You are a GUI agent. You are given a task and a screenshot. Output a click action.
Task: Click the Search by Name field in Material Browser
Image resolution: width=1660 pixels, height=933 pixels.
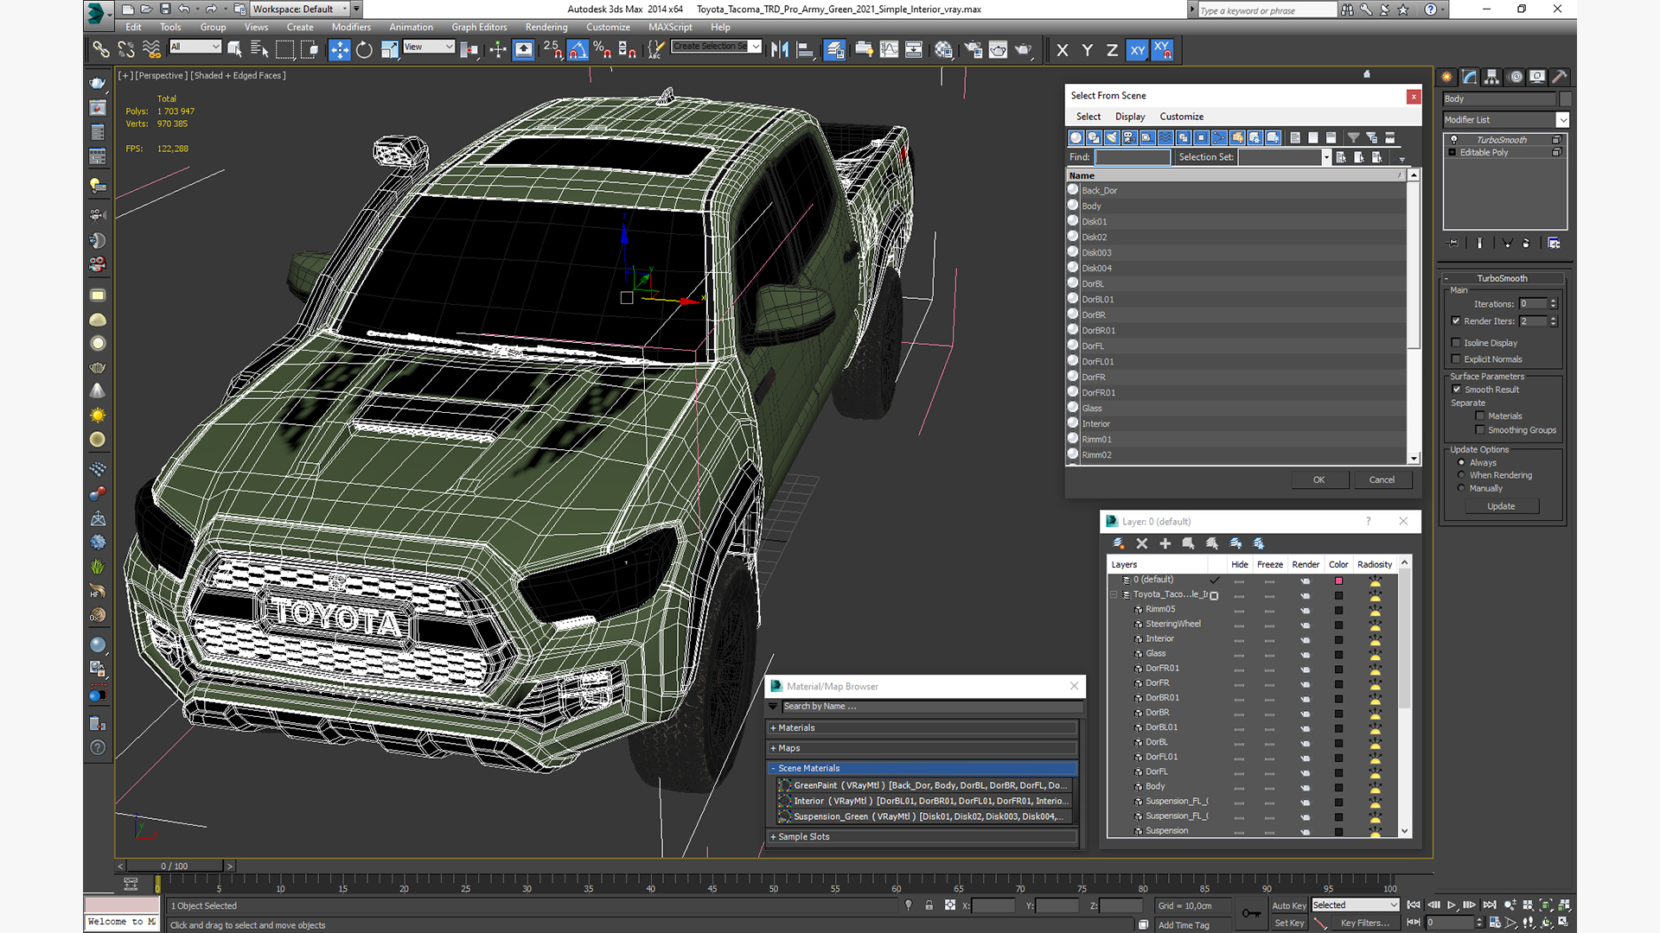point(931,707)
